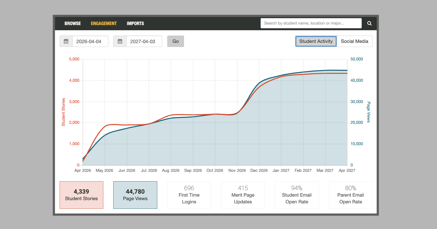Screen dimensions: 437x229
Task: Click the search magnifier icon button
Action: click(x=369, y=23)
